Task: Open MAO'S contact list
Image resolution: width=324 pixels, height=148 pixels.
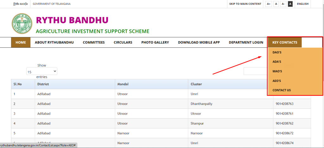Action: click(x=277, y=71)
